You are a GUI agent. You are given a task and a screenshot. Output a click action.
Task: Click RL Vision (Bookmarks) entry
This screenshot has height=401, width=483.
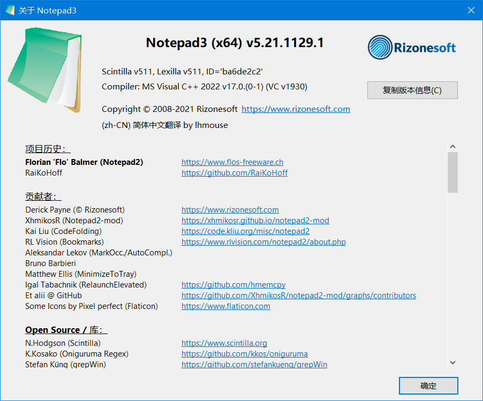coord(64,242)
